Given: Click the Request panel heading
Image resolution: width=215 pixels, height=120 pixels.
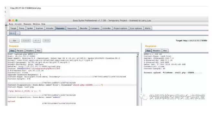Looking at the screenshot, I should pos(14,46).
